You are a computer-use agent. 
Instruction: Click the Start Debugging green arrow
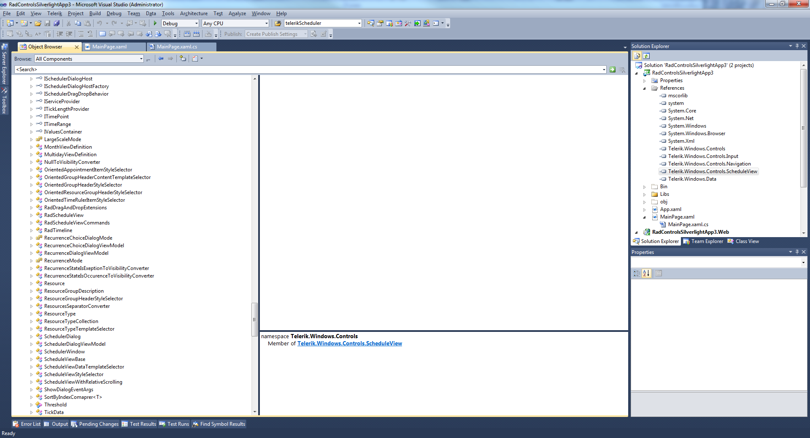tap(155, 24)
